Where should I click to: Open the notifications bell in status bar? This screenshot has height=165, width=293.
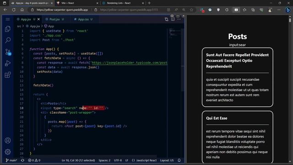point(179,160)
